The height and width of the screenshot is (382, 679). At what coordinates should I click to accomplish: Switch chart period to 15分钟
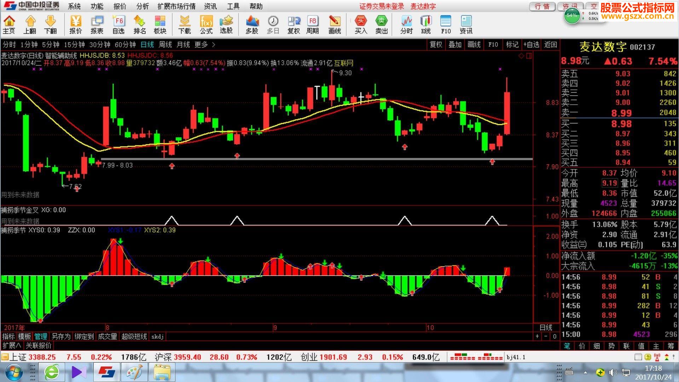[x=74, y=45]
